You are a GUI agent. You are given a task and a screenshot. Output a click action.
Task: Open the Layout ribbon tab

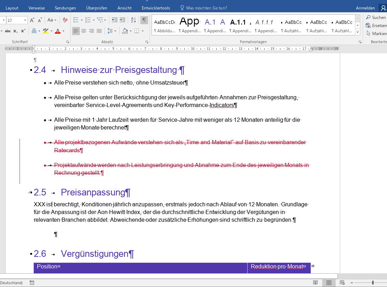12,8
